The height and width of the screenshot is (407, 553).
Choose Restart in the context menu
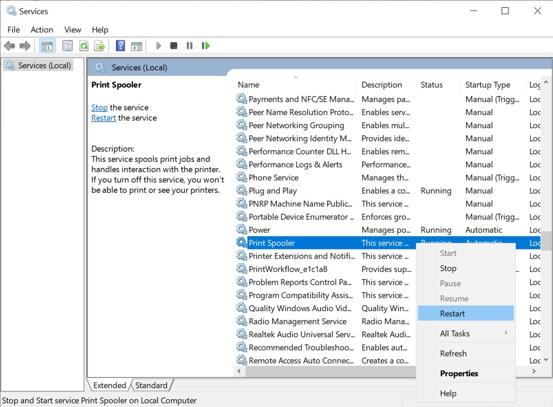[x=452, y=313]
